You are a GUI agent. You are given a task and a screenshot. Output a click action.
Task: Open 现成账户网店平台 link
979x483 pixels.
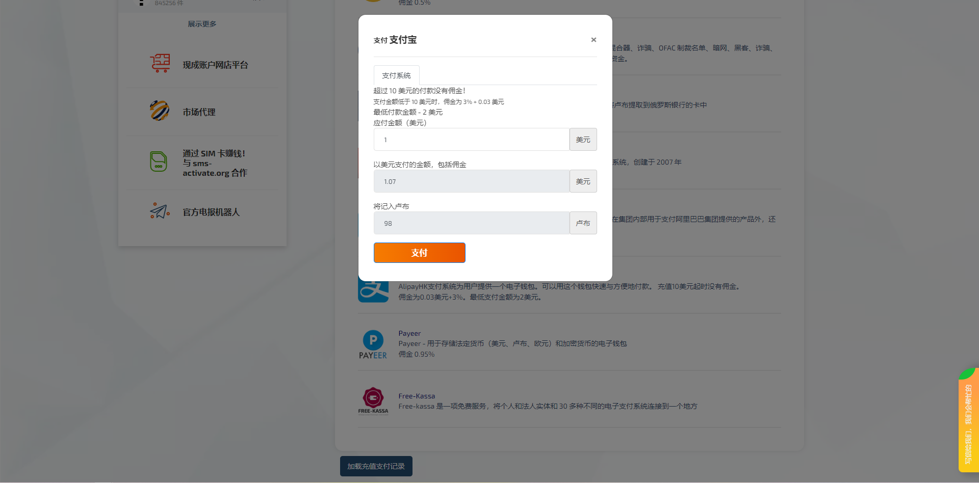pyautogui.click(x=215, y=65)
